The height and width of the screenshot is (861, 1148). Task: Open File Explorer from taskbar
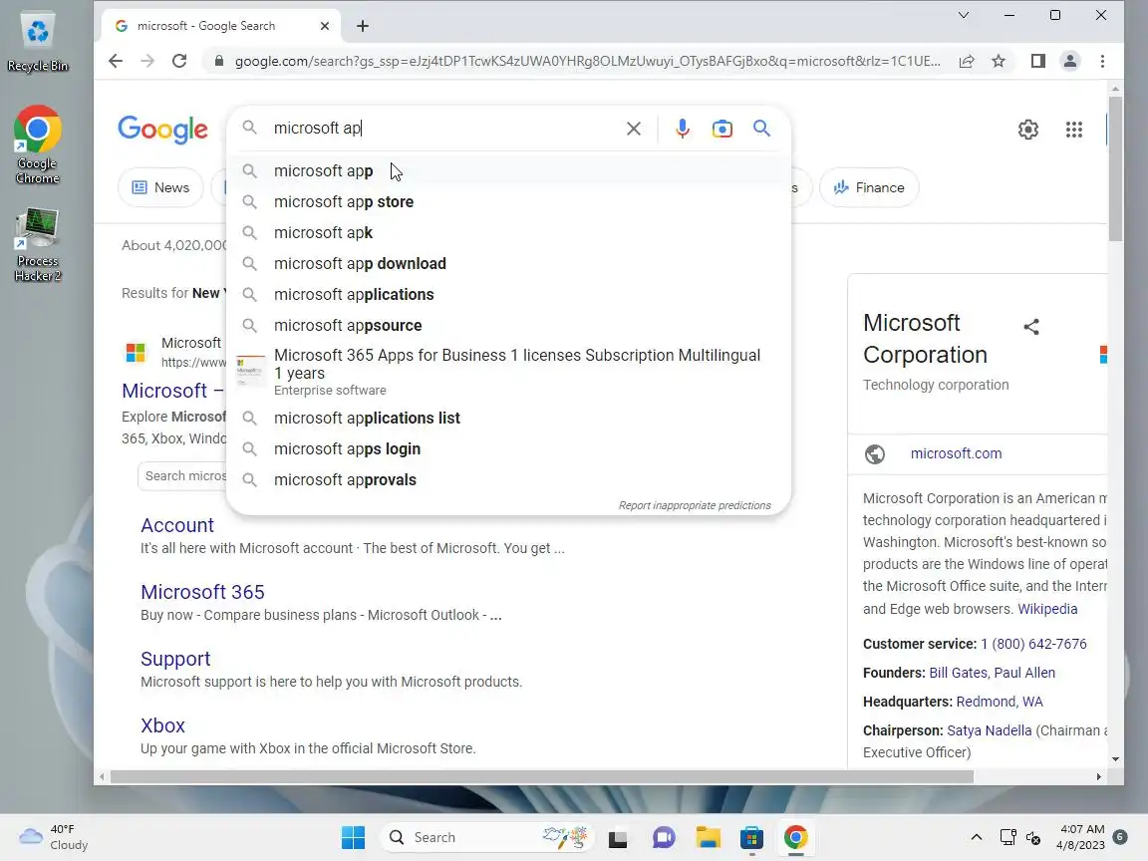708,837
